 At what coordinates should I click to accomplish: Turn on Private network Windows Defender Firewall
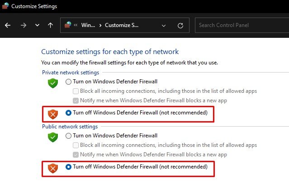point(69,82)
